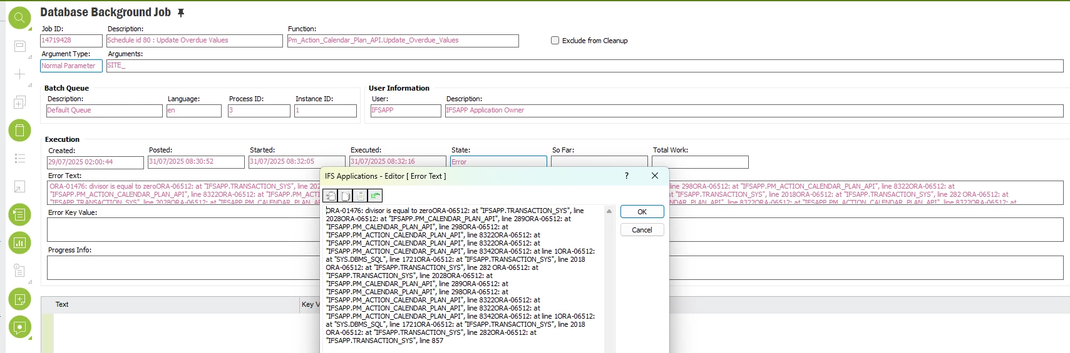Click the Cut icon in editor toolbar
Viewport: 1070px width, 353px height.
point(330,196)
